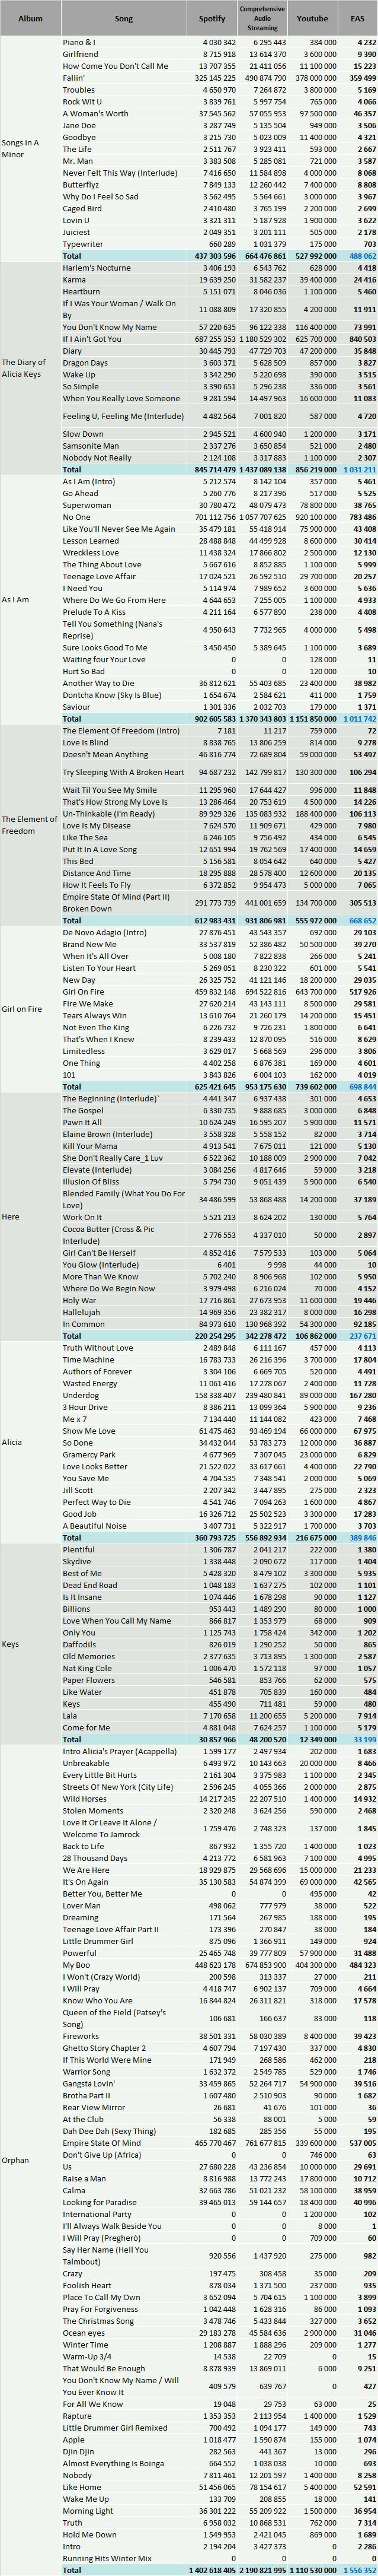Click the Youtube column header

click(312, 18)
